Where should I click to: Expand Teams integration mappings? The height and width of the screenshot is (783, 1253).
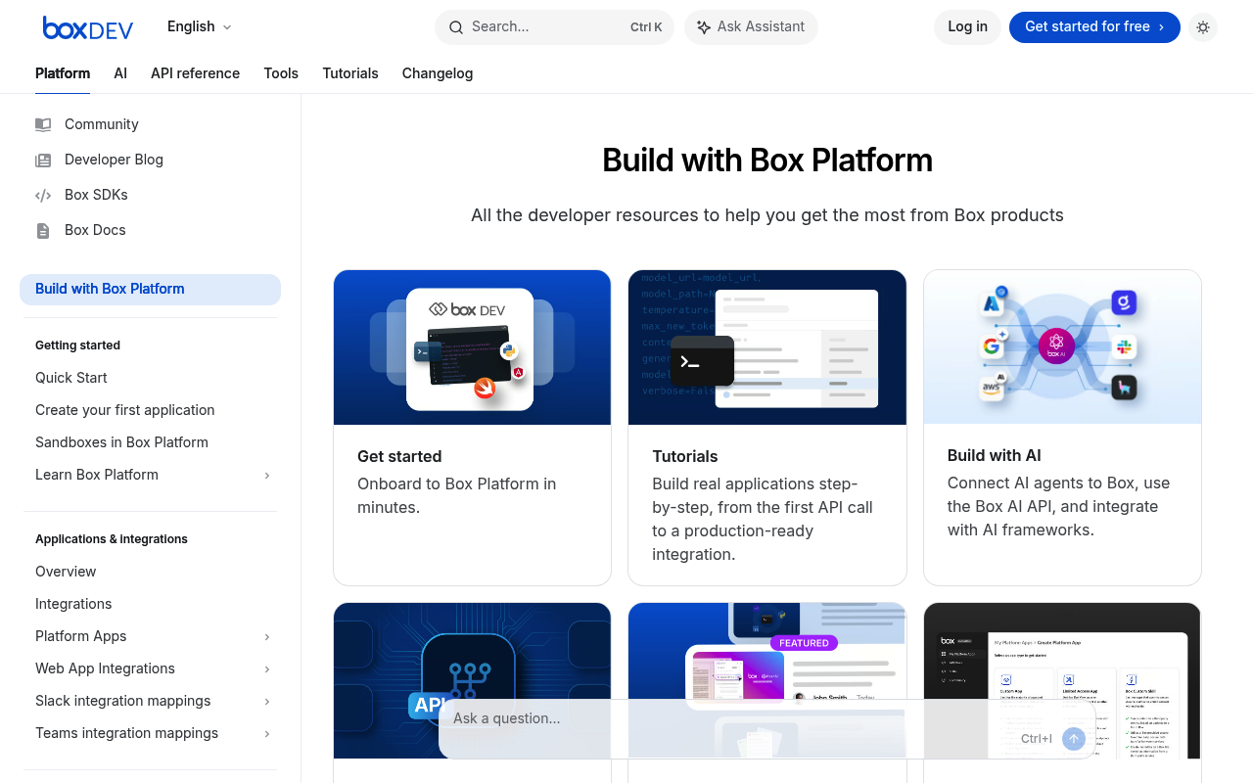coord(267,734)
